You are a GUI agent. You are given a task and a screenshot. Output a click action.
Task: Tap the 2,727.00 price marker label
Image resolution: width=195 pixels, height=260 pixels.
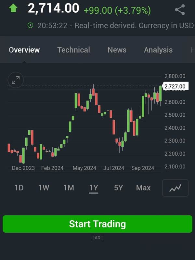[x=176, y=86]
